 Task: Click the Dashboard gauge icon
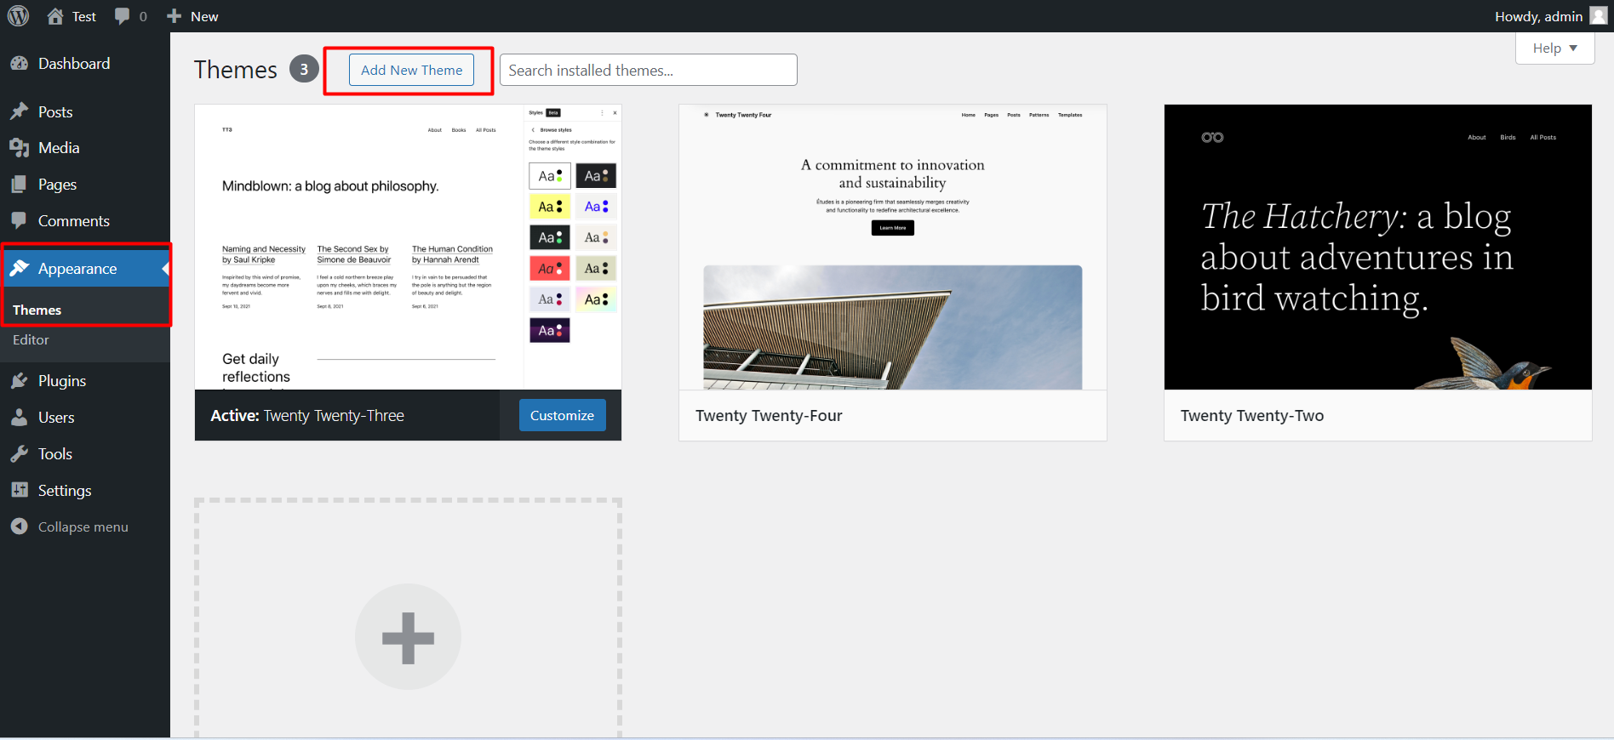pos(19,64)
